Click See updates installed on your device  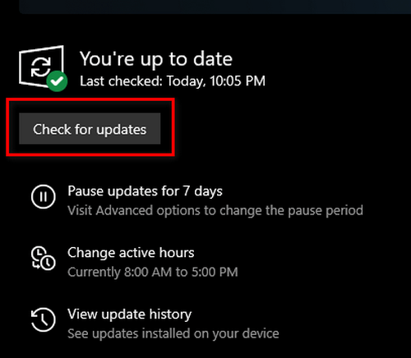[x=173, y=333]
